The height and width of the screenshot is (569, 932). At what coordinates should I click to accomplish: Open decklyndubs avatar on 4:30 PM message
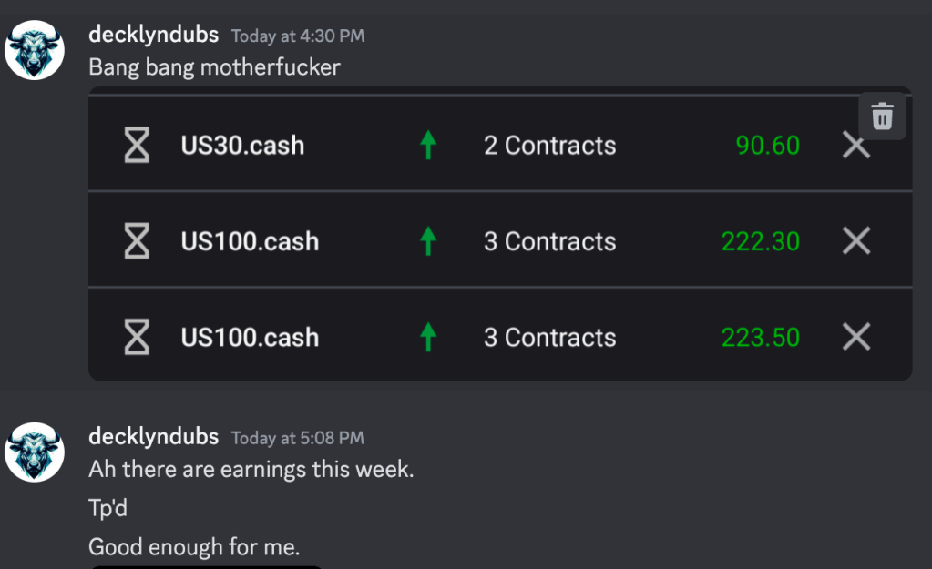click(35, 50)
